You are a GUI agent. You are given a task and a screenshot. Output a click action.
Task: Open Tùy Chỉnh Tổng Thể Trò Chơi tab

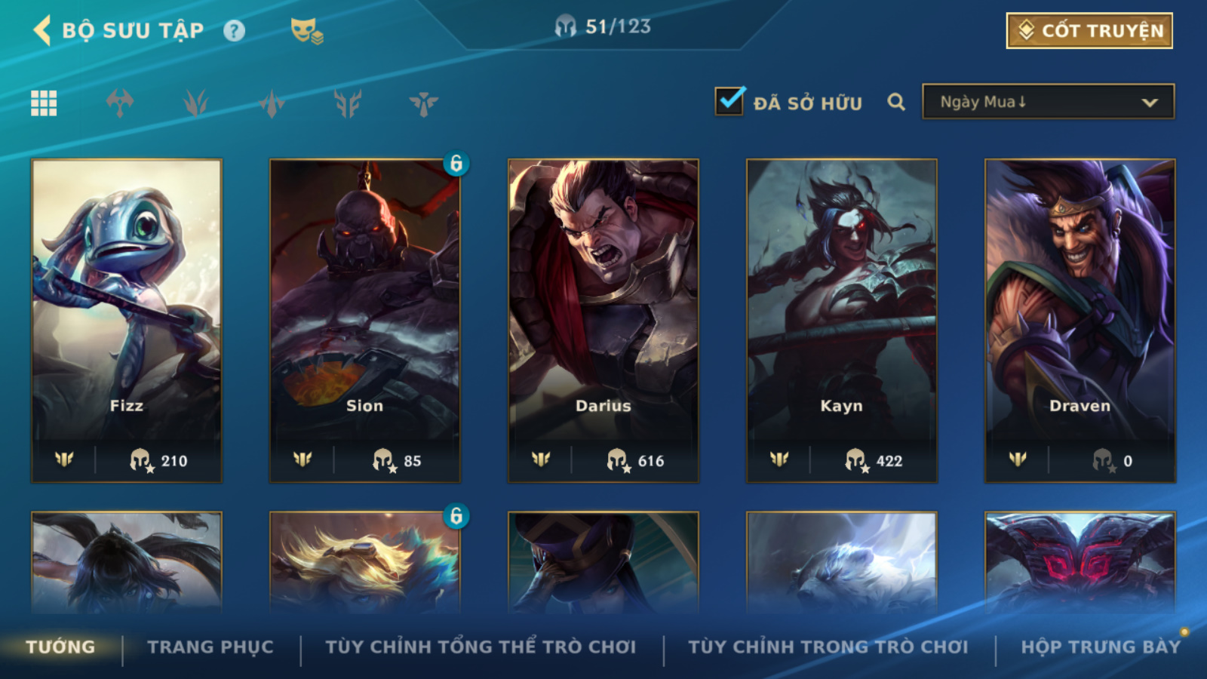coord(481,647)
